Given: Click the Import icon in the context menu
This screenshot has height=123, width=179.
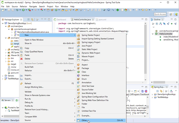Looking at the screenshot, I should click(21, 75).
